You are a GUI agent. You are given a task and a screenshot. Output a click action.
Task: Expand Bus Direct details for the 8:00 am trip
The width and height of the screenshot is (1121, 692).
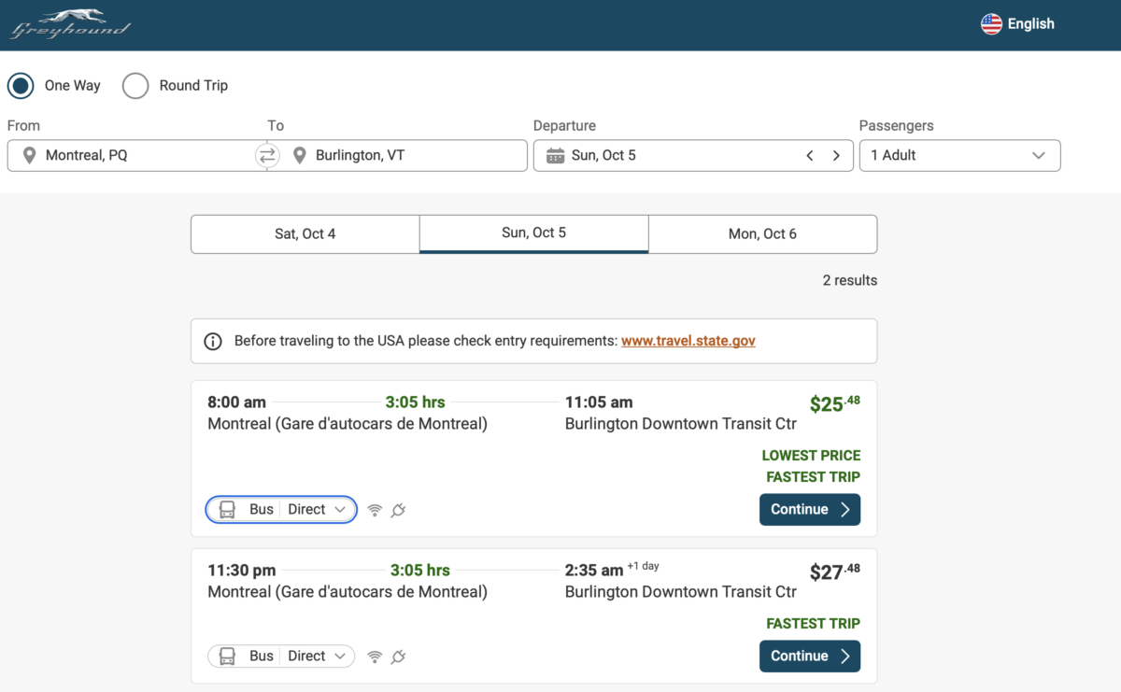pyautogui.click(x=281, y=510)
